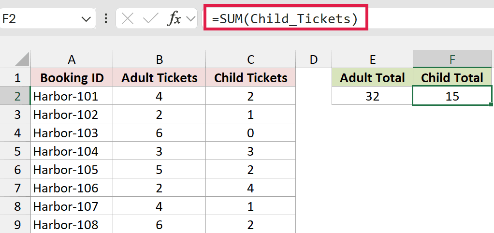Click the Cancel X icon in formula bar
494x233 pixels.
[128, 19]
